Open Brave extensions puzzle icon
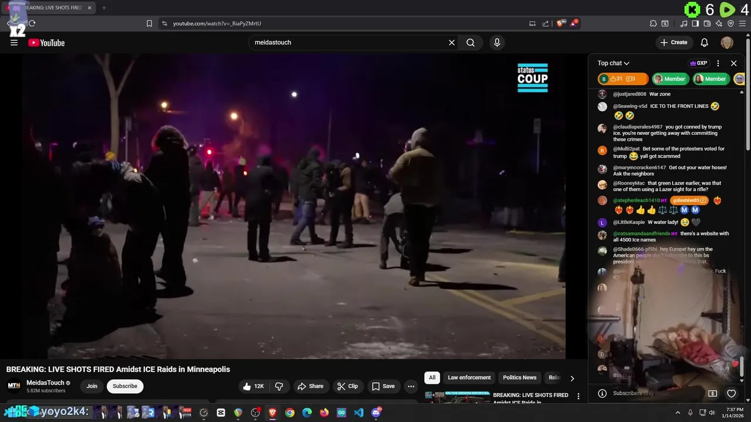 coord(653,23)
